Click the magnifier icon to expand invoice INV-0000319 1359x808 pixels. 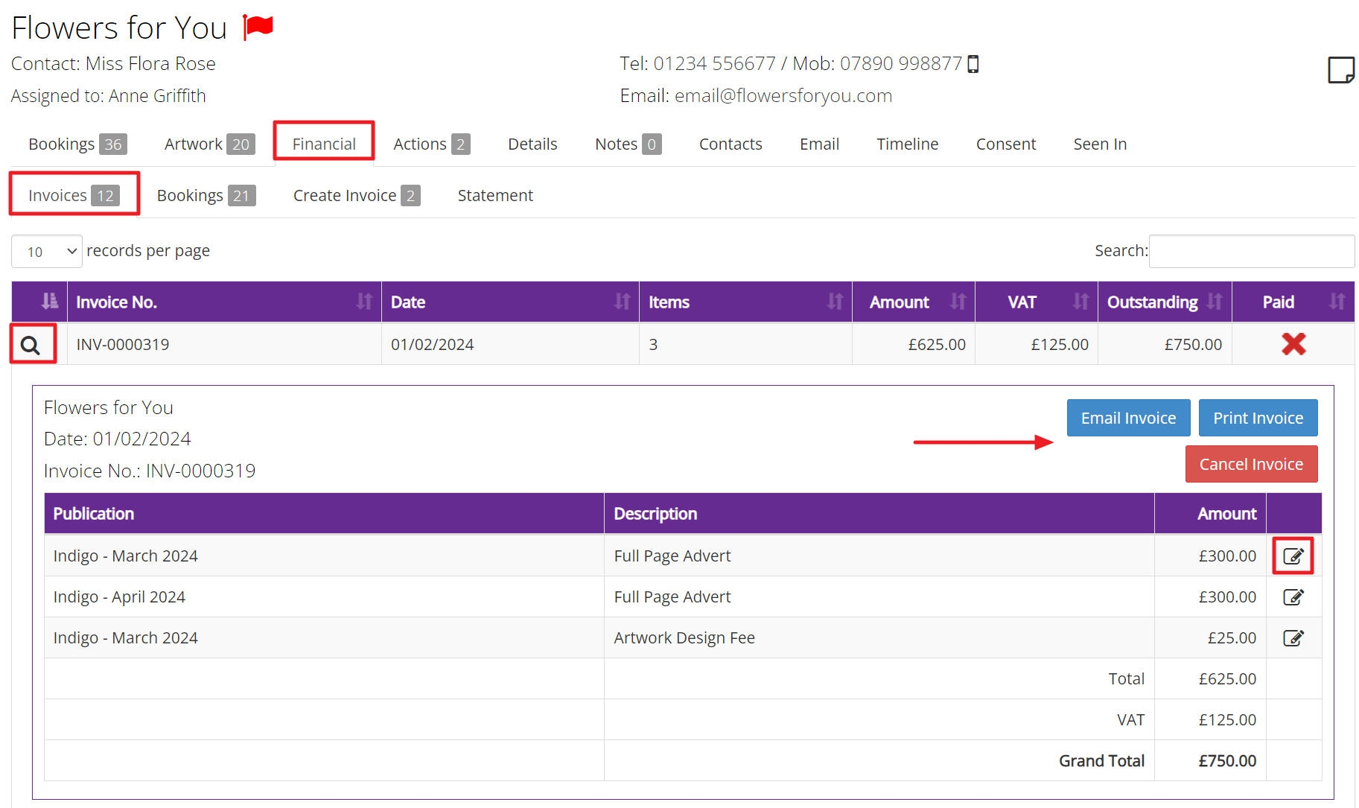(33, 343)
